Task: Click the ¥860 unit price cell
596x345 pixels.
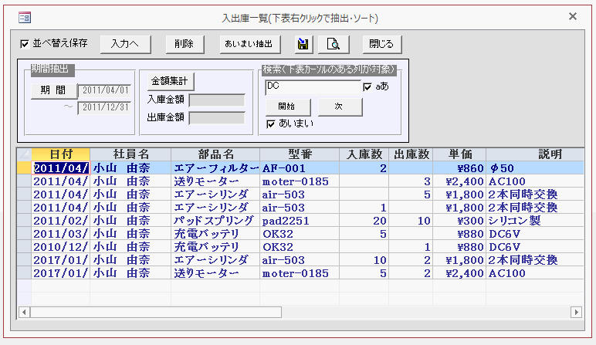Action: [x=459, y=168]
